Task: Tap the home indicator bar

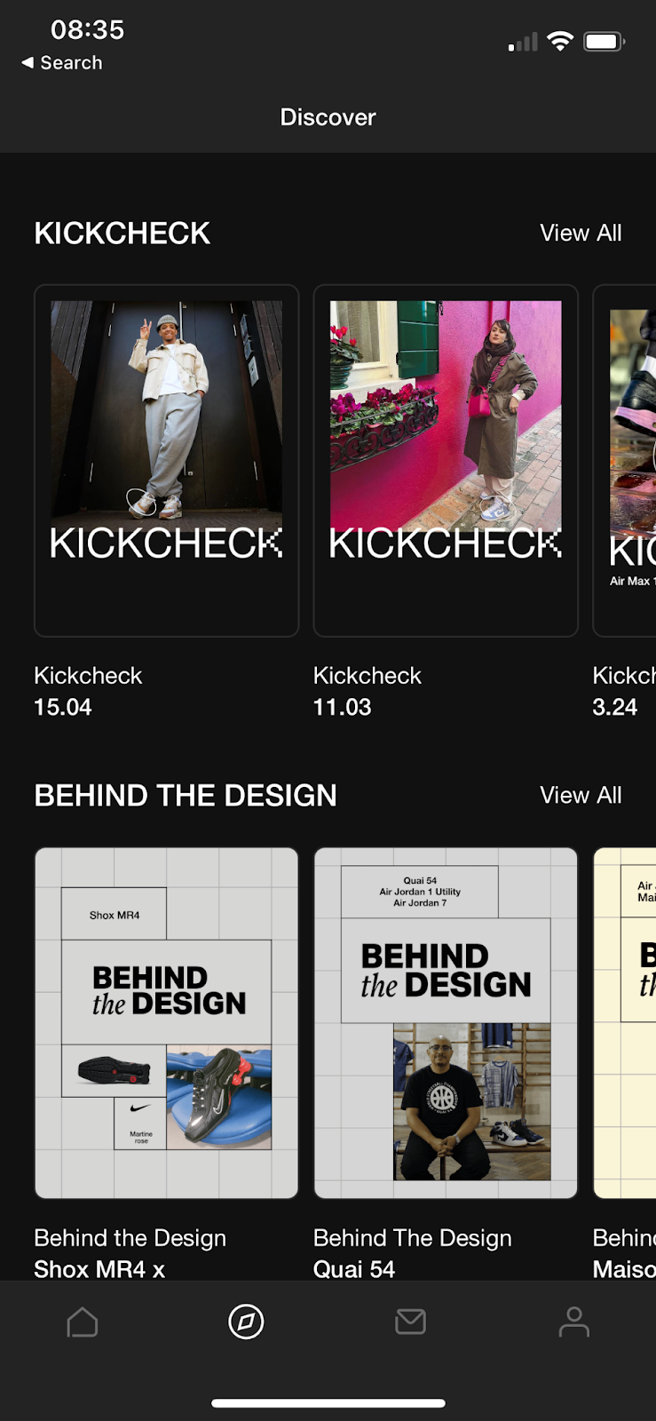Action: click(328, 1403)
